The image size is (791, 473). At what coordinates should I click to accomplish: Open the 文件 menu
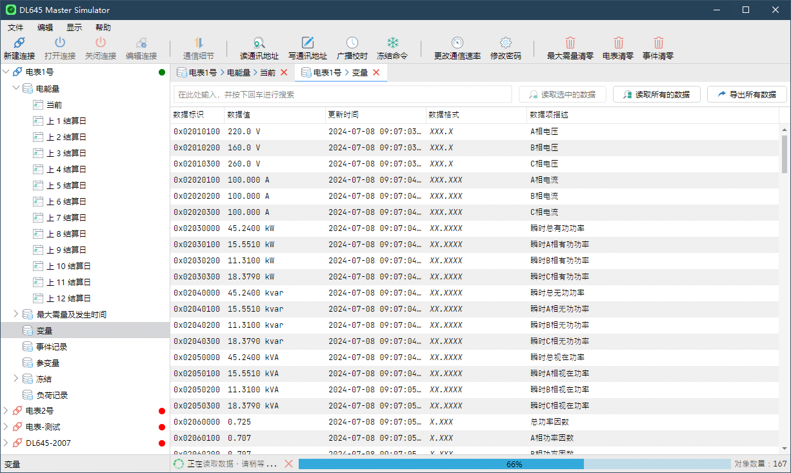click(x=15, y=28)
